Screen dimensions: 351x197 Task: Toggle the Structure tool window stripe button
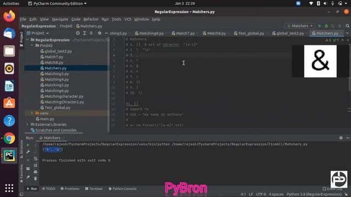click(21, 149)
